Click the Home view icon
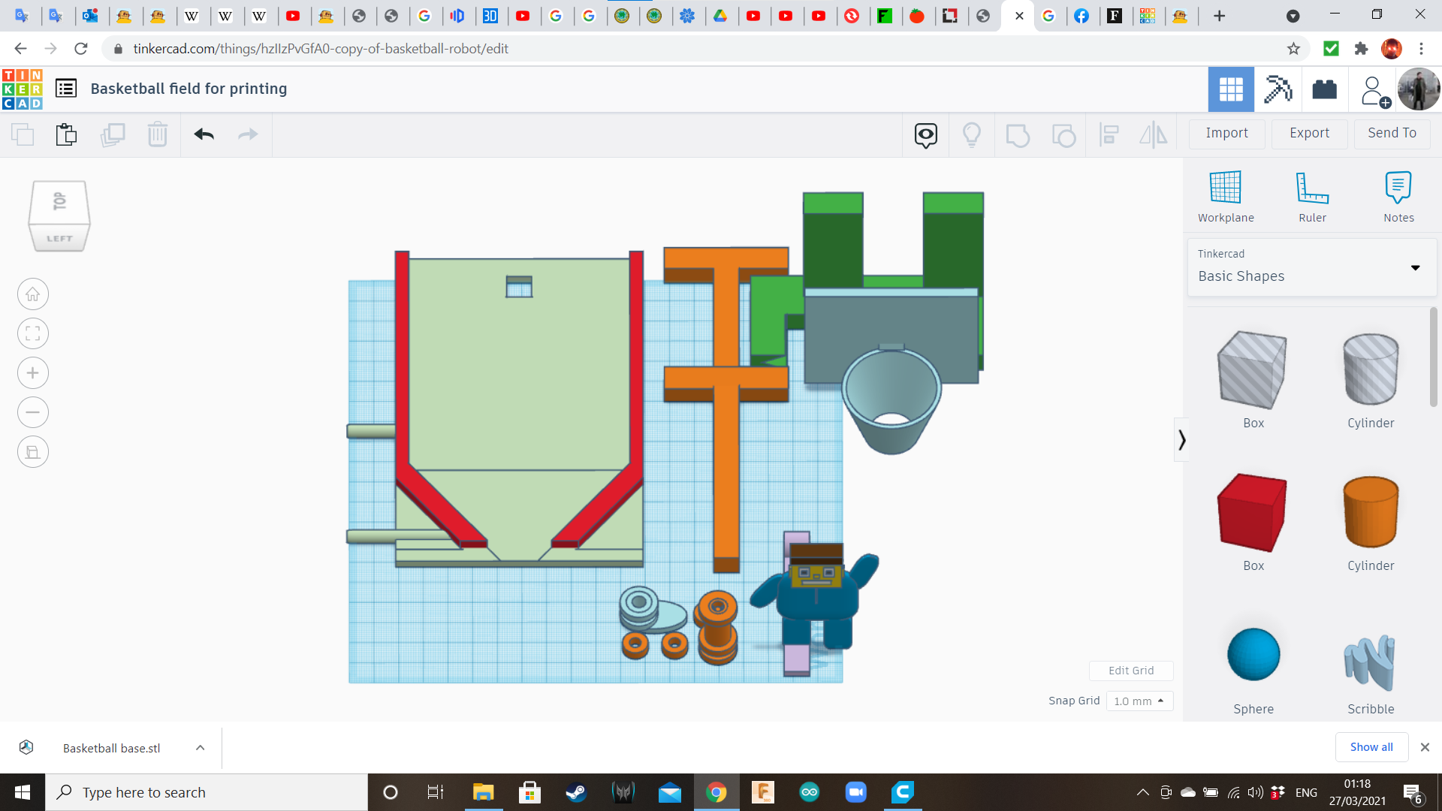This screenshot has width=1442, height=811. pyautogui.click(x=33, y=294)
